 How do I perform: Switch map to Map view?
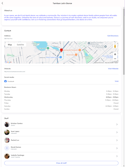[x=10, y=45]
